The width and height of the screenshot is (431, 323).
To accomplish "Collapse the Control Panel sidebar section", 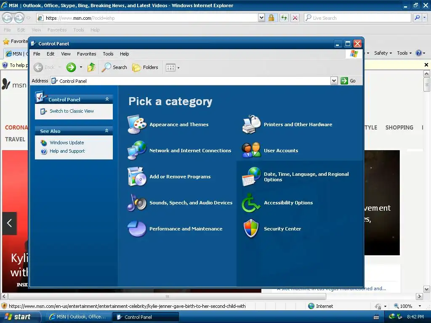I will click(x=107, y=99).
